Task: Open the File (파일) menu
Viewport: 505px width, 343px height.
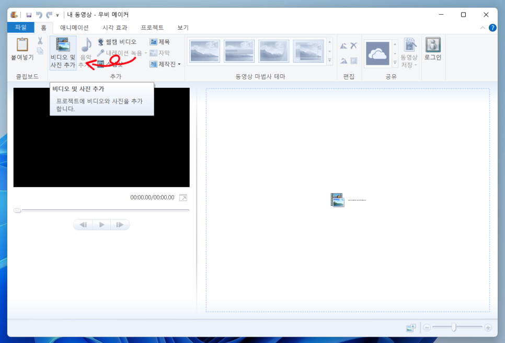Action: [20, 27]
